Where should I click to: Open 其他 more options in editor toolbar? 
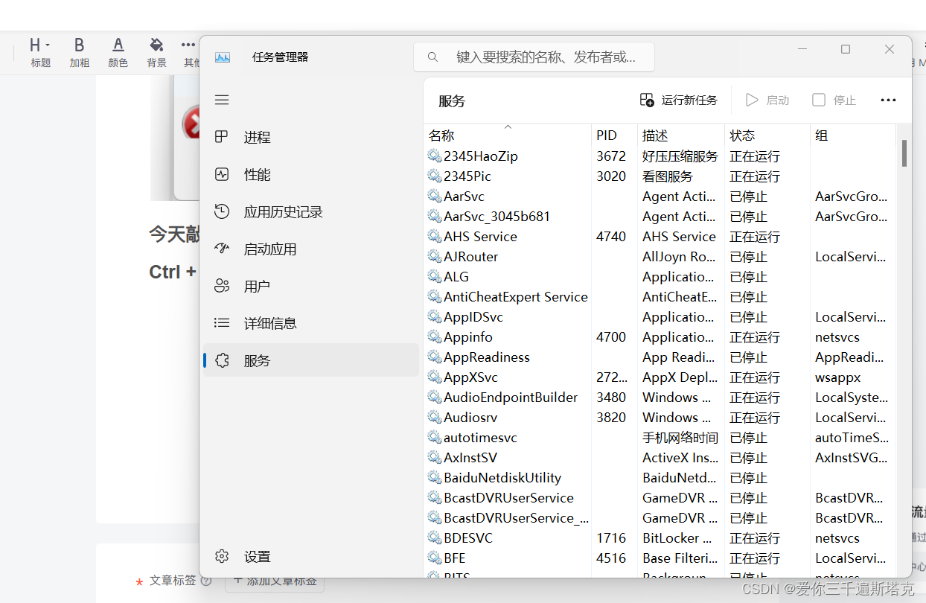pos(191,53)
